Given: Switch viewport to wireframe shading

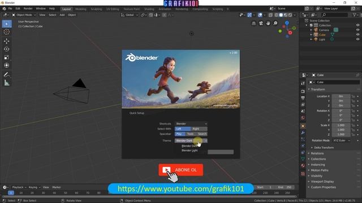Looking at the screenshot, I should (x=276, y=15).
